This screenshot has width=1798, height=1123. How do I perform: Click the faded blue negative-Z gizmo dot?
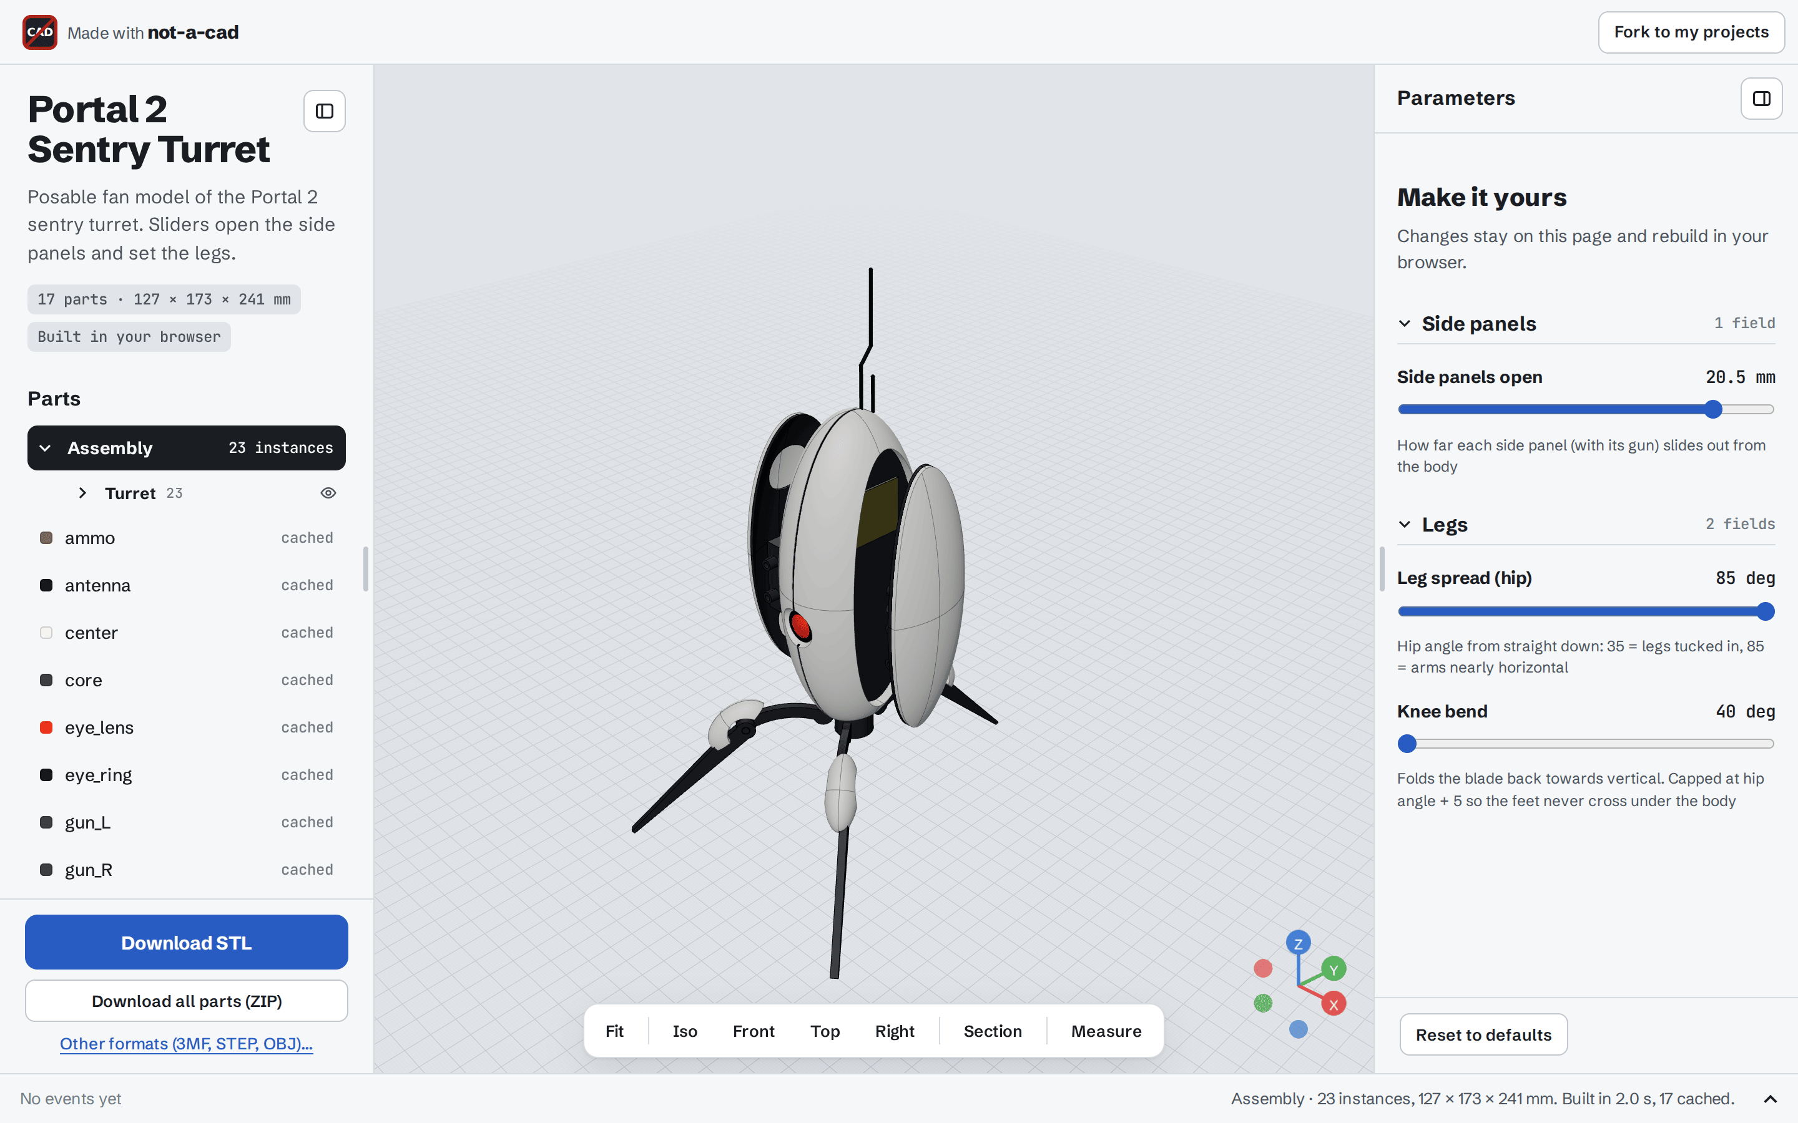[x=1298, y=1029]
